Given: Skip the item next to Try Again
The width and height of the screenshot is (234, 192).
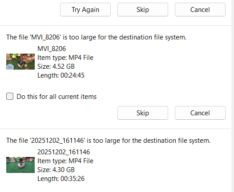Looking at the screenshot, I should coord(143,10).
